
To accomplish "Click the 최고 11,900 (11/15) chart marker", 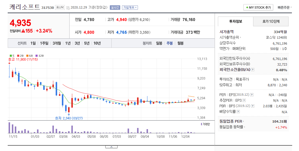I will [23, 59].
